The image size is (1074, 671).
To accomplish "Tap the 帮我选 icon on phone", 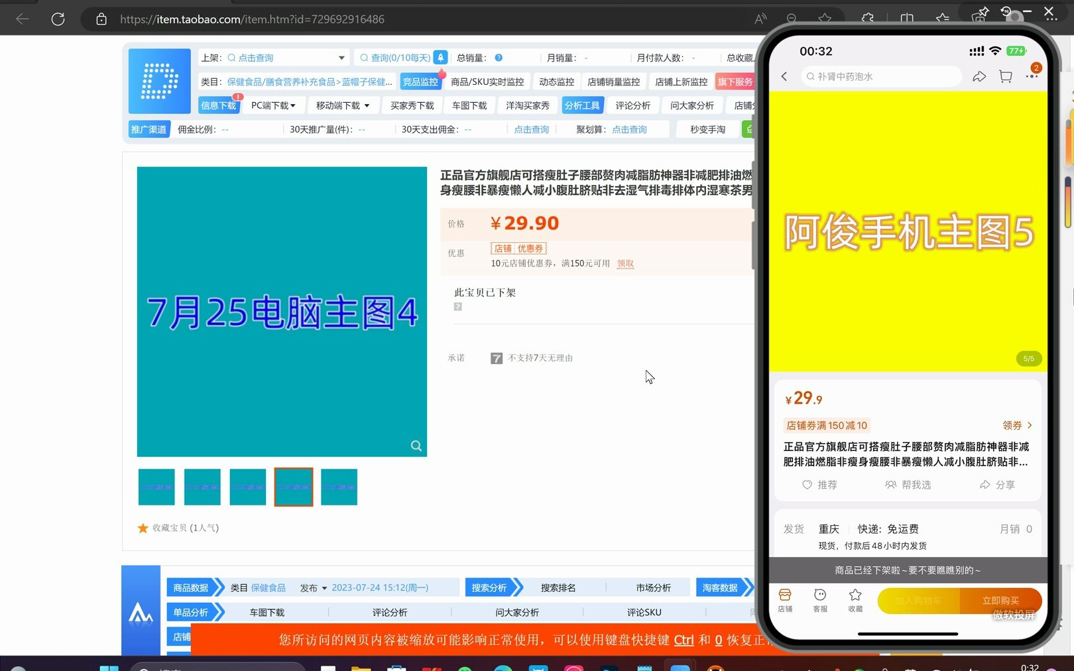I will 890,485.
